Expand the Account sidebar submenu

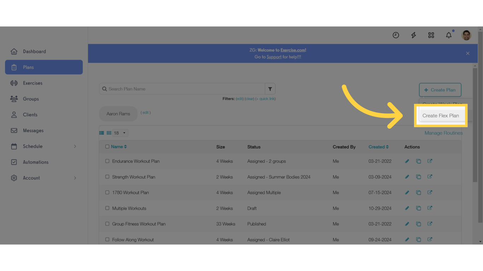(75, 178)
